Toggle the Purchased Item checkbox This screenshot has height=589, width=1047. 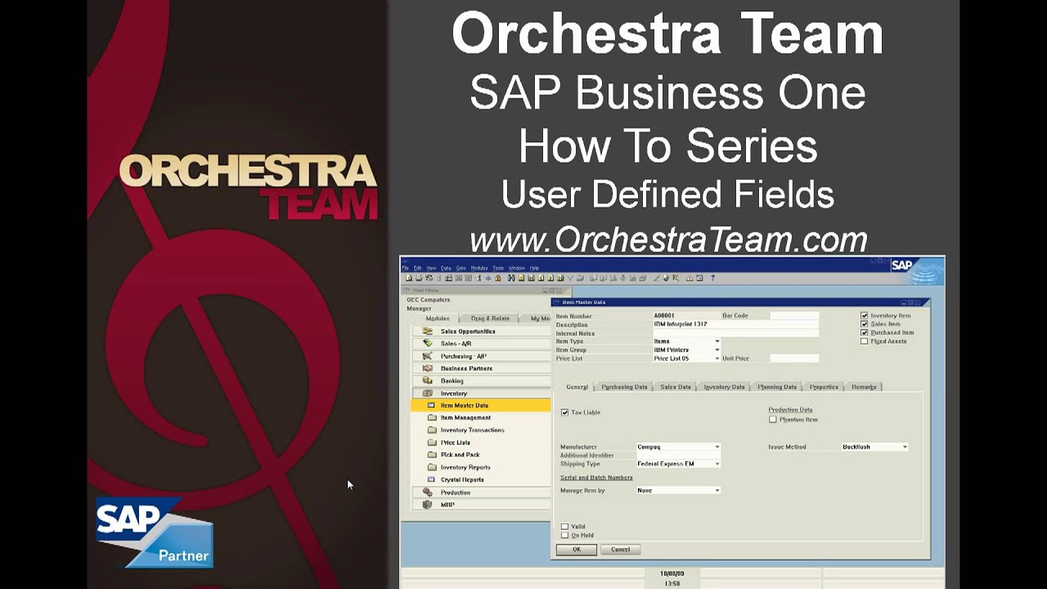click(x=864, y=332)
